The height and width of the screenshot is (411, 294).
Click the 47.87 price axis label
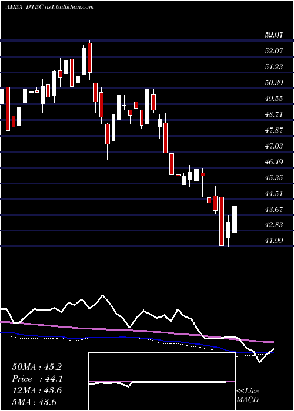274,130
